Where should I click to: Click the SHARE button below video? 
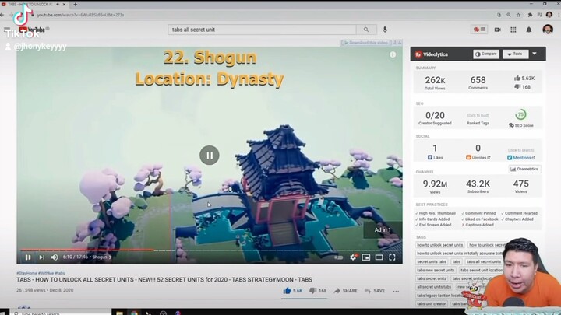pos(345,291)
